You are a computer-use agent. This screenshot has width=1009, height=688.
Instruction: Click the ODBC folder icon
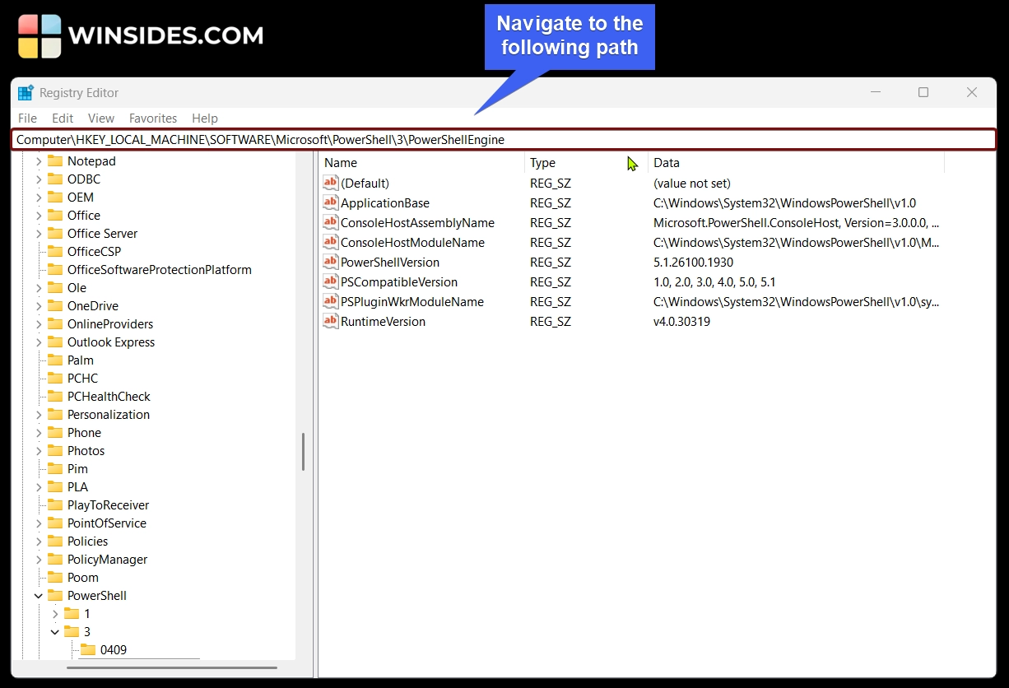tap(55, 179)
